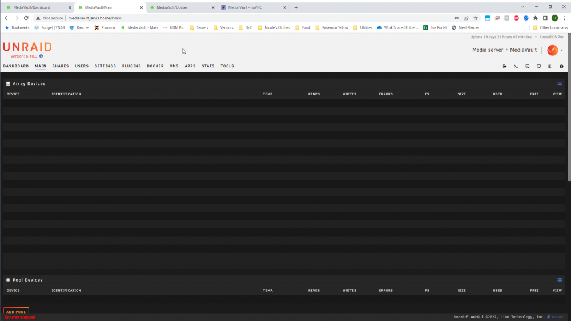Open the APPS menu item
Image resolution: width=571 pixels, height=321 pixels.
(190, 66)
